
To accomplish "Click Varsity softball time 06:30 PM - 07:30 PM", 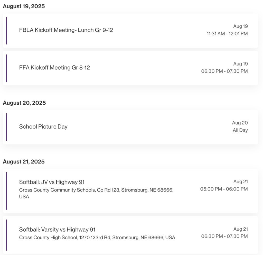I will point(224,236).
